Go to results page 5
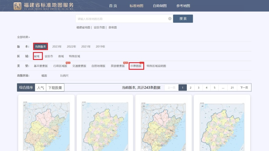Viewport: 269px width, 151px height. 215,88
